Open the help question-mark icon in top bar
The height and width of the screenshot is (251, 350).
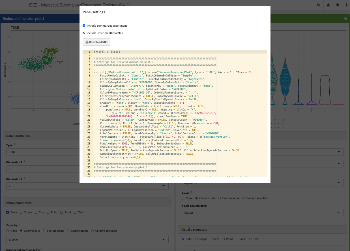338,5
